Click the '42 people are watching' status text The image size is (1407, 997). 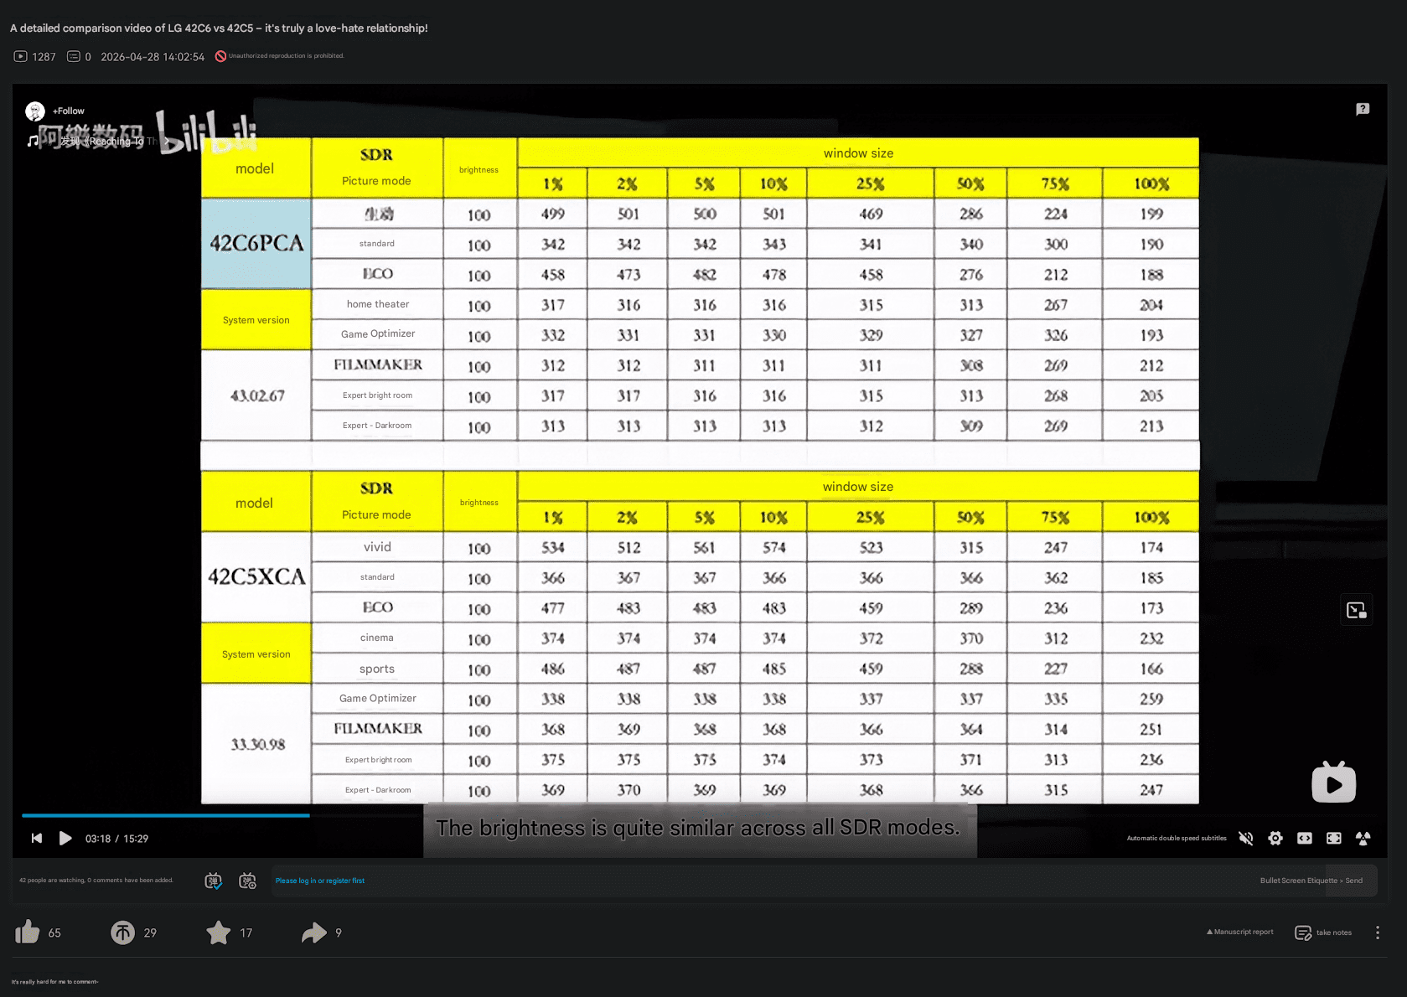tap(96, 881)
